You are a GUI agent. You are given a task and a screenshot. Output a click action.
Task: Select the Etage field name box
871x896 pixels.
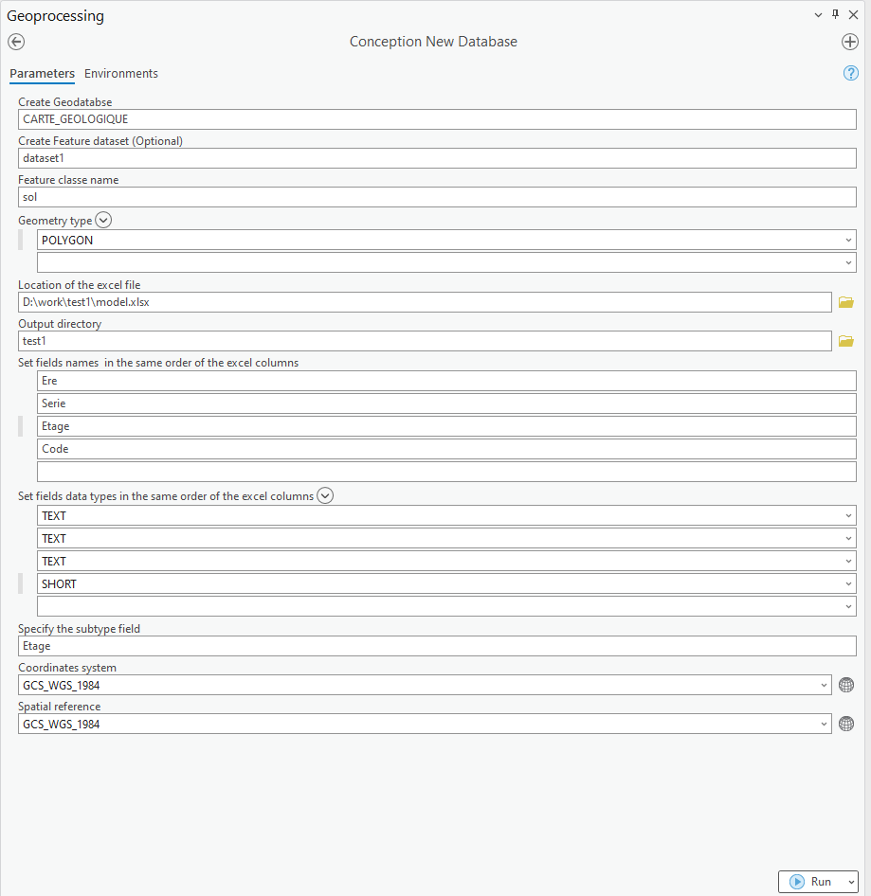(x=446, y=426)
